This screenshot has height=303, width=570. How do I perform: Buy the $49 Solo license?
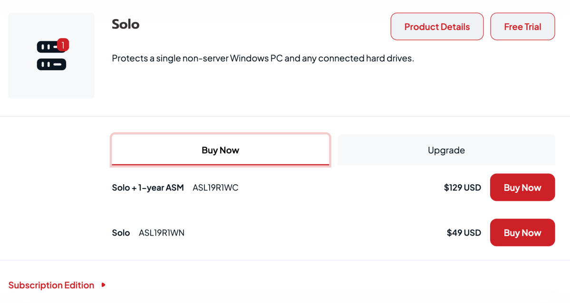click(x=522, y=233)
